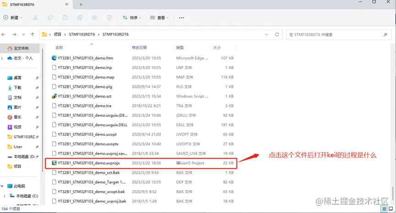Open the Sort (排序) dropdown
396x213 pixels.
pos(131,18)
